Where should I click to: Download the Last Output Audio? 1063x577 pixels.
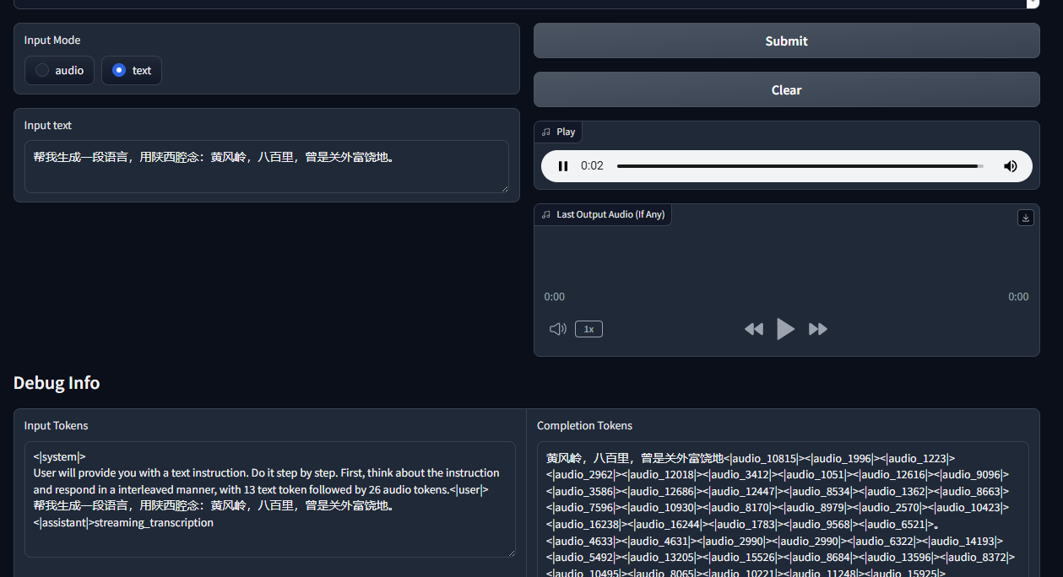(x=1026, y=218)
